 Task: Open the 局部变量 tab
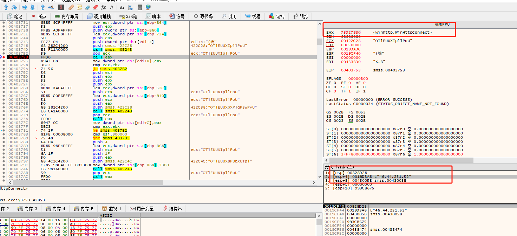click(x=142, y=209)
